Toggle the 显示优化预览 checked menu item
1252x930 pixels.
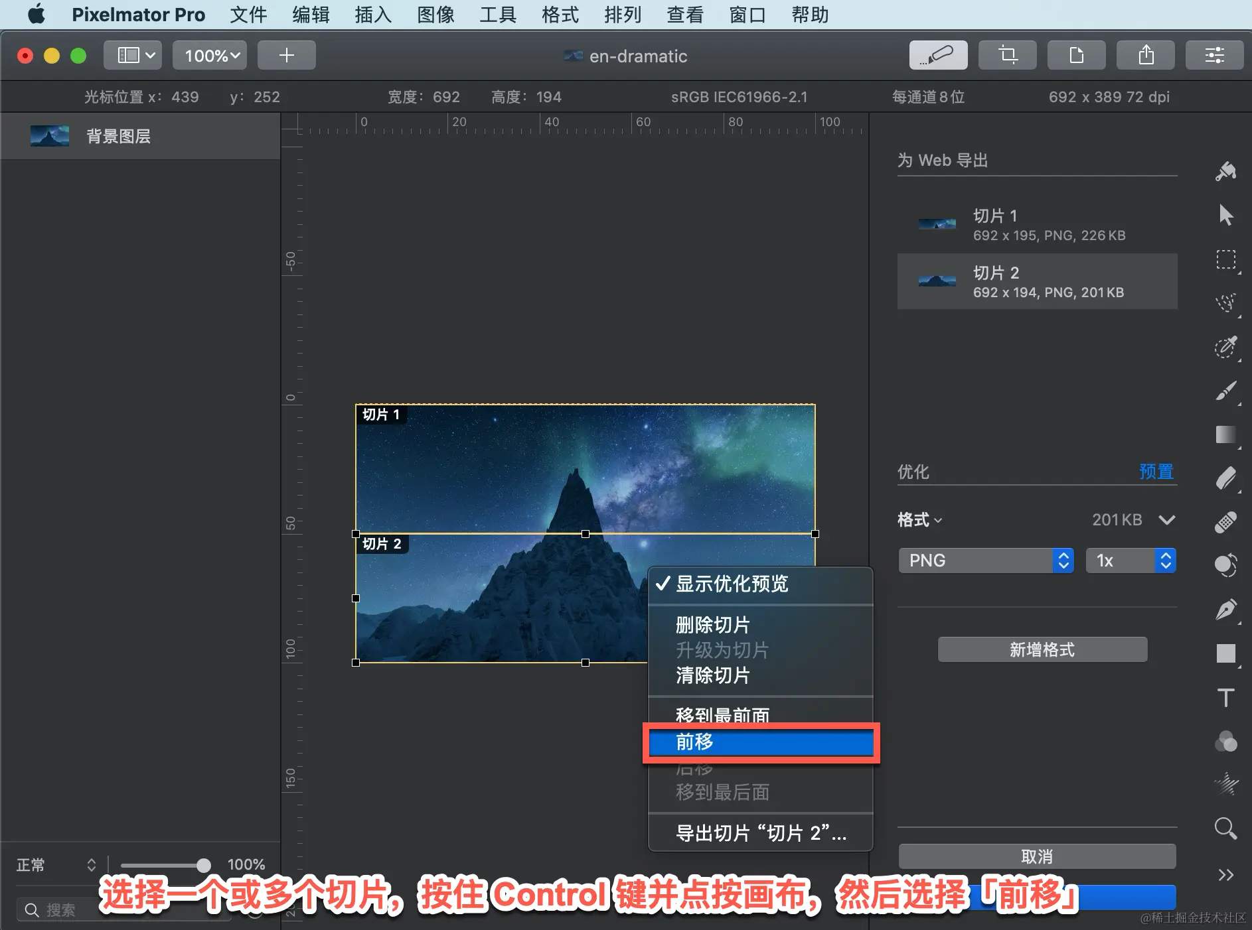click(760, 584)
